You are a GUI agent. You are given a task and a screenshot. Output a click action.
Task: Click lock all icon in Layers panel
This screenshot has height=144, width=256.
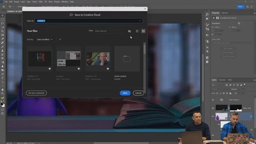pyautogui.click(x=230, y=93)
